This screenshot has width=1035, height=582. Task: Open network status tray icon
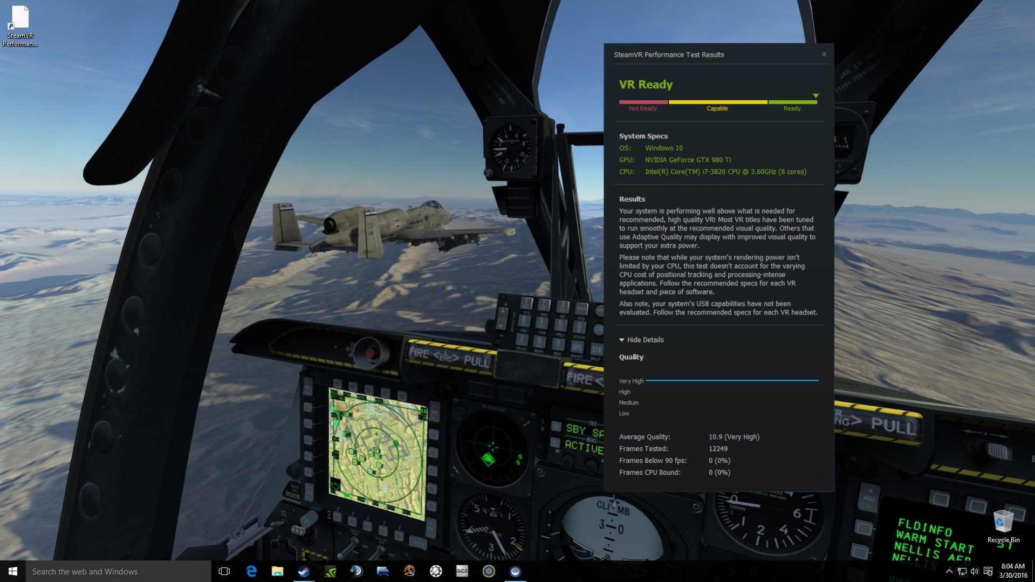pos(962,571)
